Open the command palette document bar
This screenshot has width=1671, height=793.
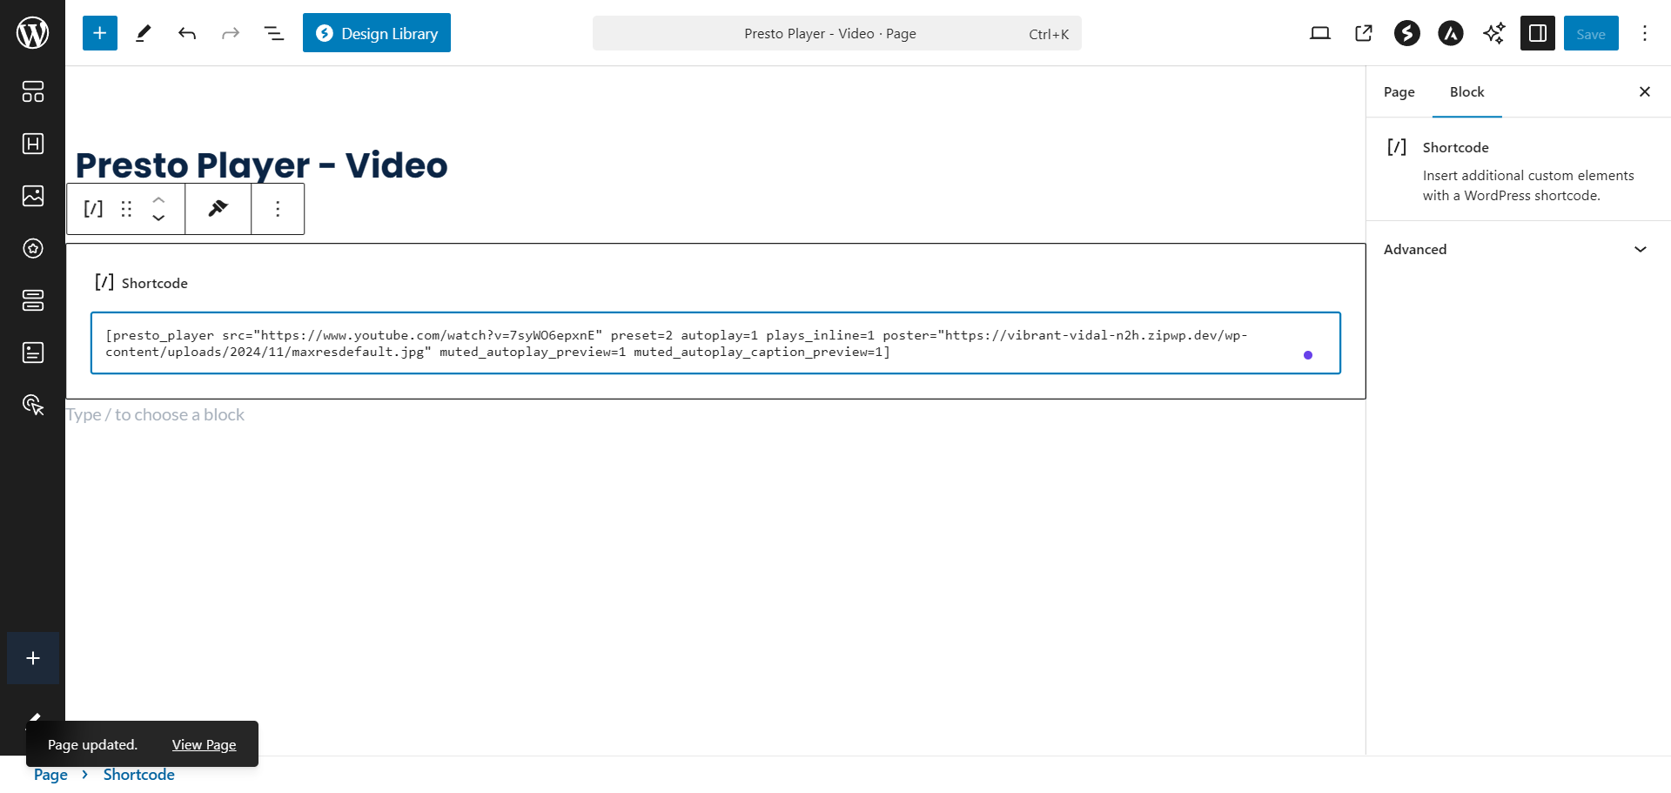[837, 33]
